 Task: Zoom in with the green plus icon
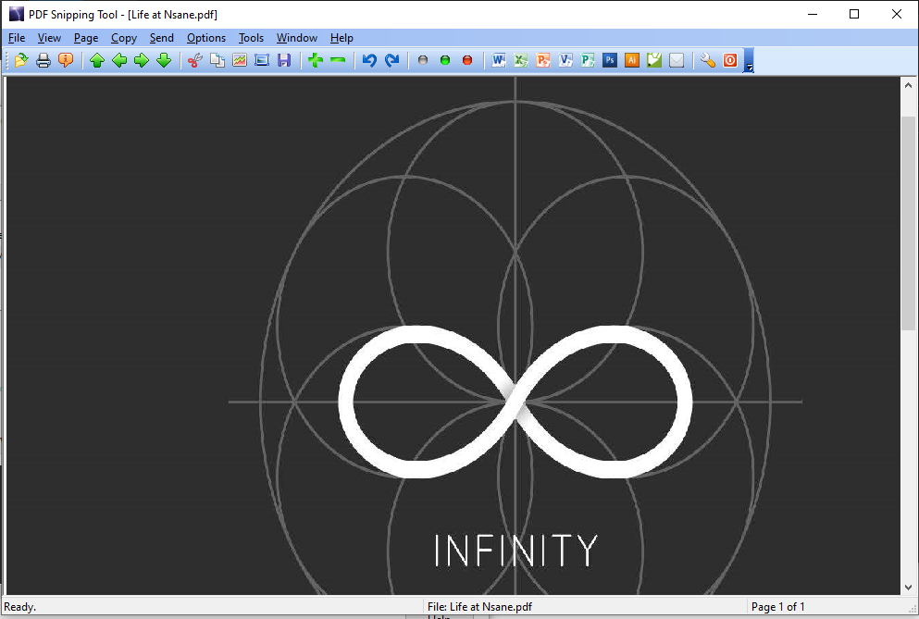(x=316, y=60)
